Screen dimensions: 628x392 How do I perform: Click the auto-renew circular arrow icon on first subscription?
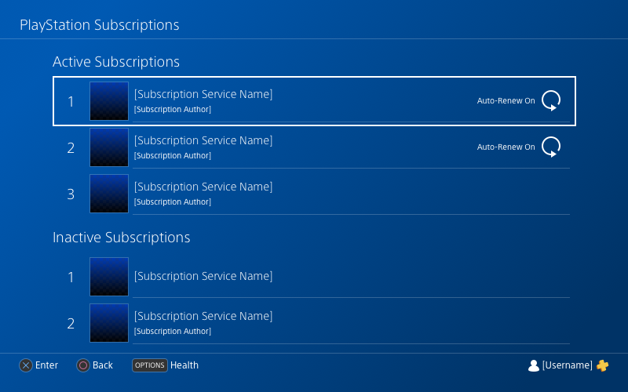551,100
